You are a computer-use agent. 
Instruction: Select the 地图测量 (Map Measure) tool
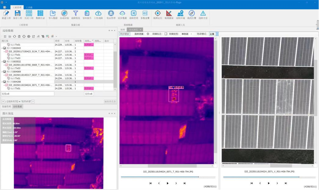tap(169, 13)
